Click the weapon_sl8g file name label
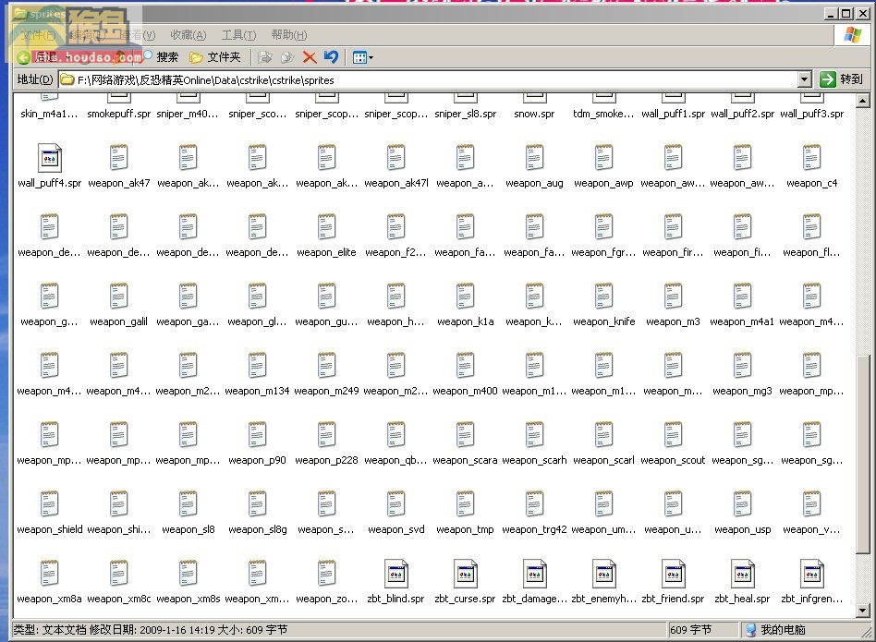 [257, 530]
